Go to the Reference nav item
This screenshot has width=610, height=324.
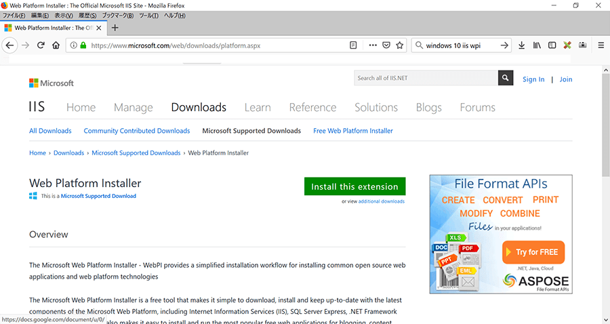[312, 107]
